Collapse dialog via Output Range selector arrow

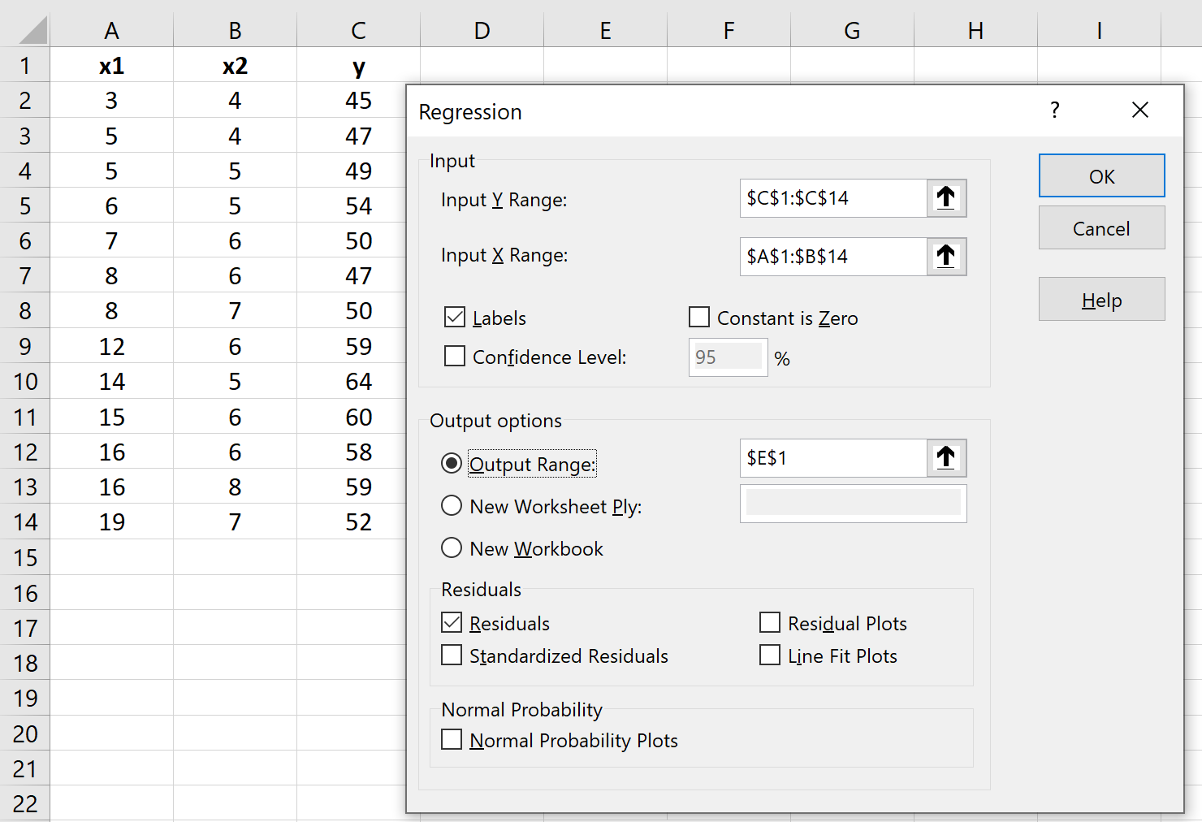(x=946, y=458)
